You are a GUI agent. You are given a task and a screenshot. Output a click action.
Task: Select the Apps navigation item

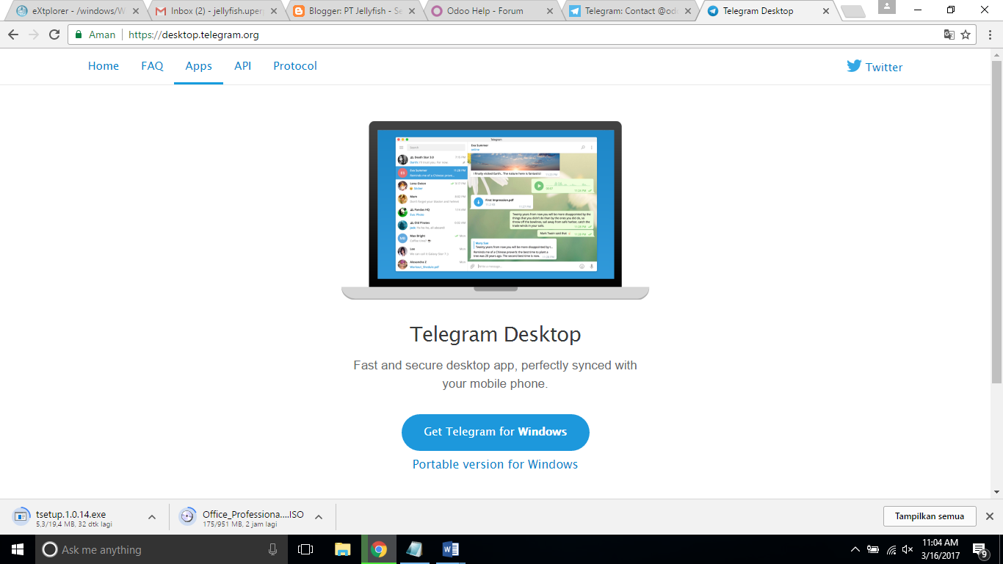click(198, 65)
